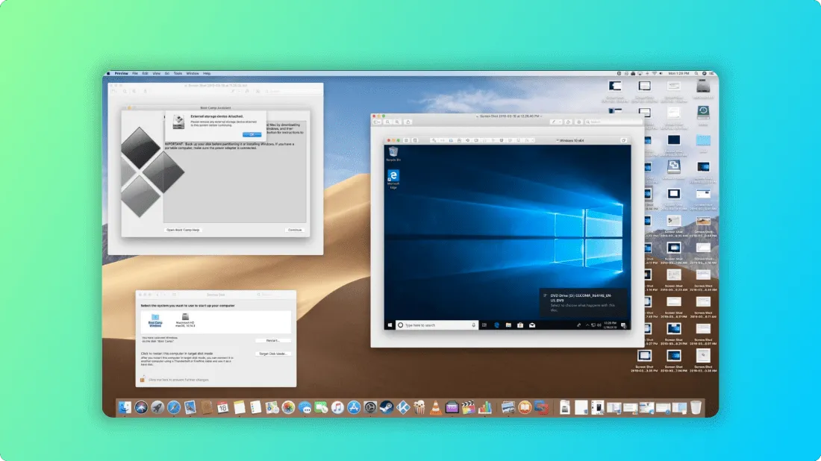Open sidebar view dropdown in Windows screenshot Preview
821x461 pixels.
point(377,122)
